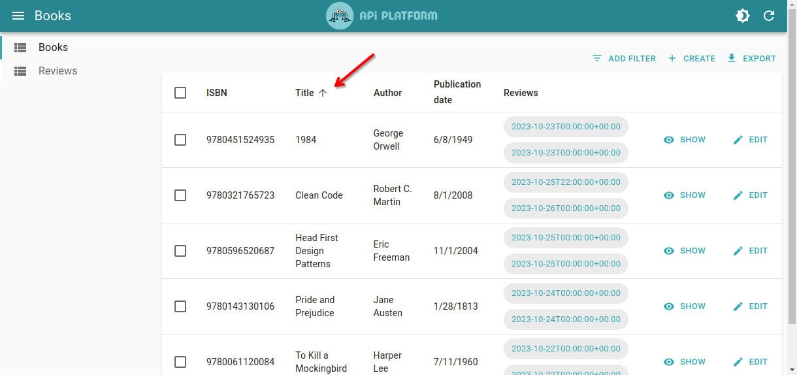Click the refresh icon in header

click(769, 16)
